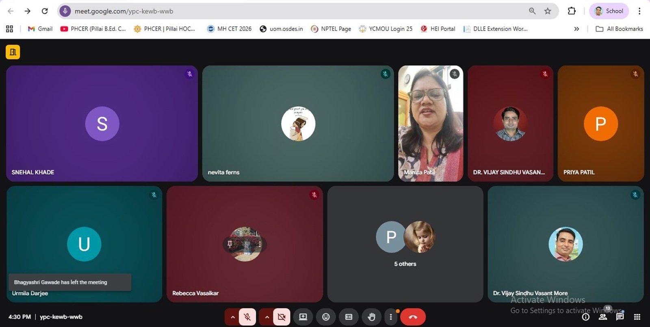Screen dimensions: 650x327
Task: Open the in-call chat messages icon
Action: [x=620, y=317]
